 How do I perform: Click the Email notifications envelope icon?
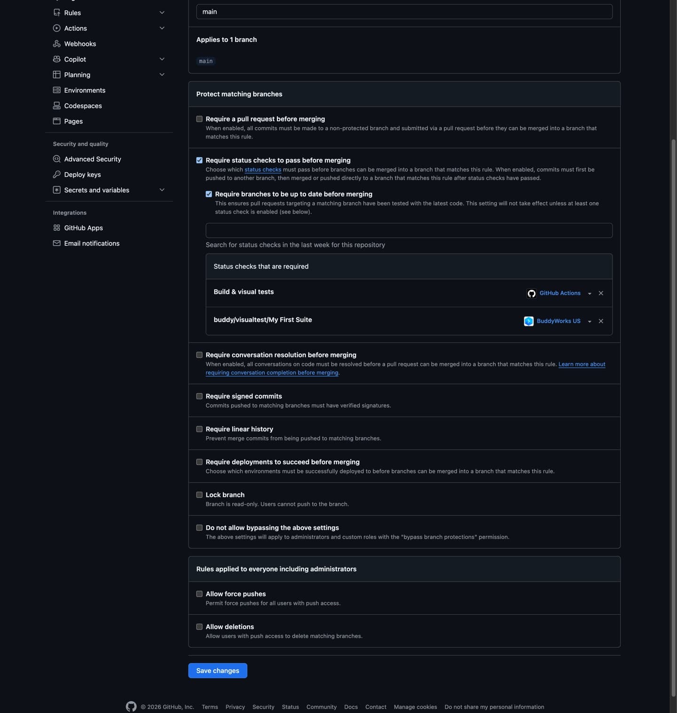coord(56,243)
